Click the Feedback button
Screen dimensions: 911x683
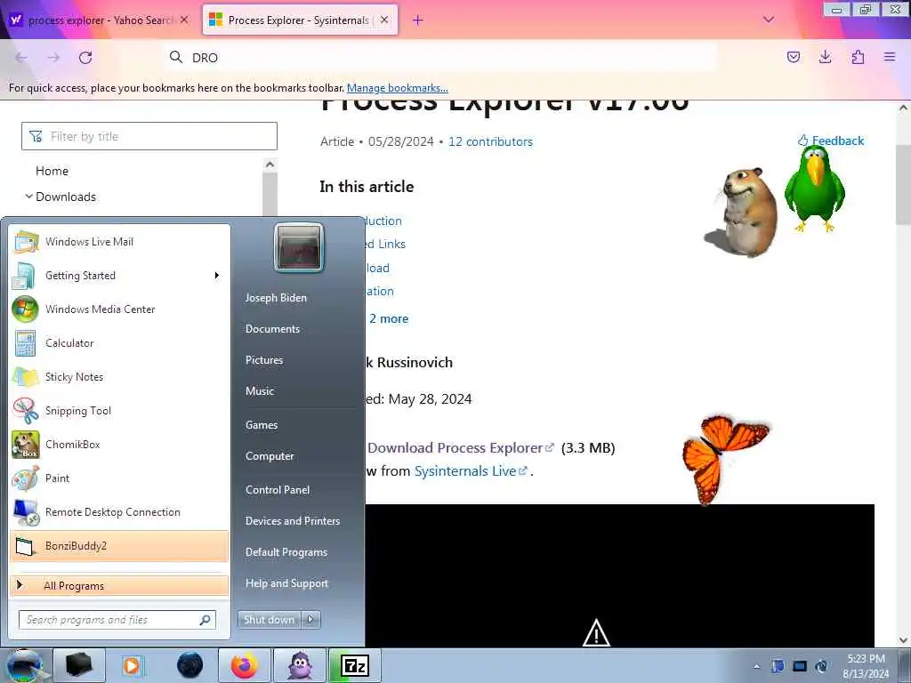pyautogui.click(x=831, y=141)
